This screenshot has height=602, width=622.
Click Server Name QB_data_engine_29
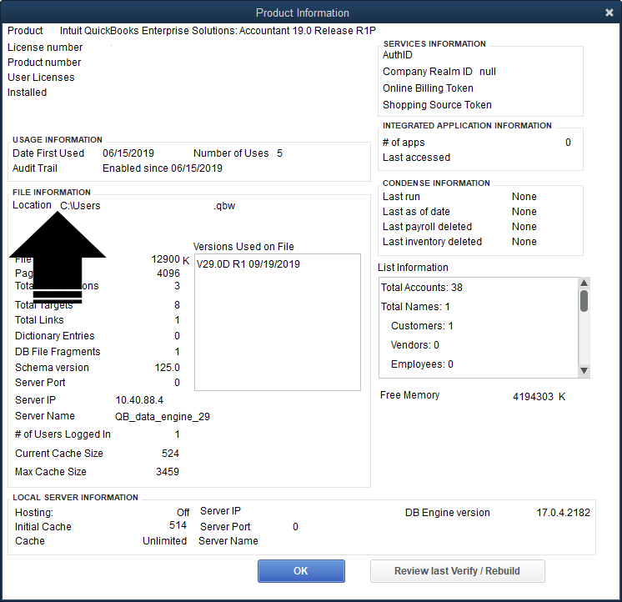(163, 416)
